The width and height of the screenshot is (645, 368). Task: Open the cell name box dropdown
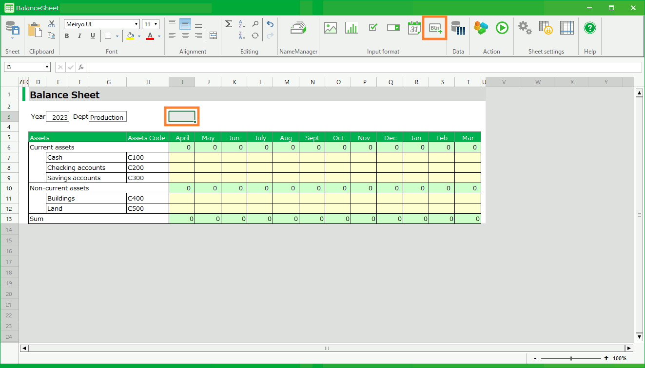(x=47, y=67)
